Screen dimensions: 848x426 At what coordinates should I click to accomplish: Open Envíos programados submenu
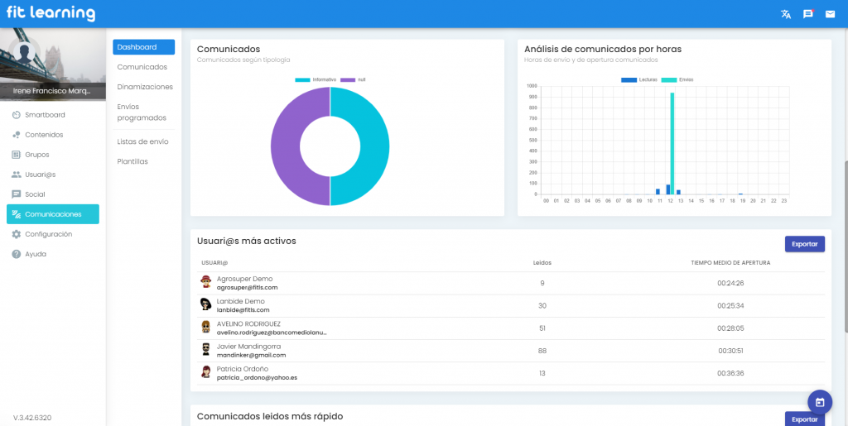pyautogui.click(x=142, y=112)
